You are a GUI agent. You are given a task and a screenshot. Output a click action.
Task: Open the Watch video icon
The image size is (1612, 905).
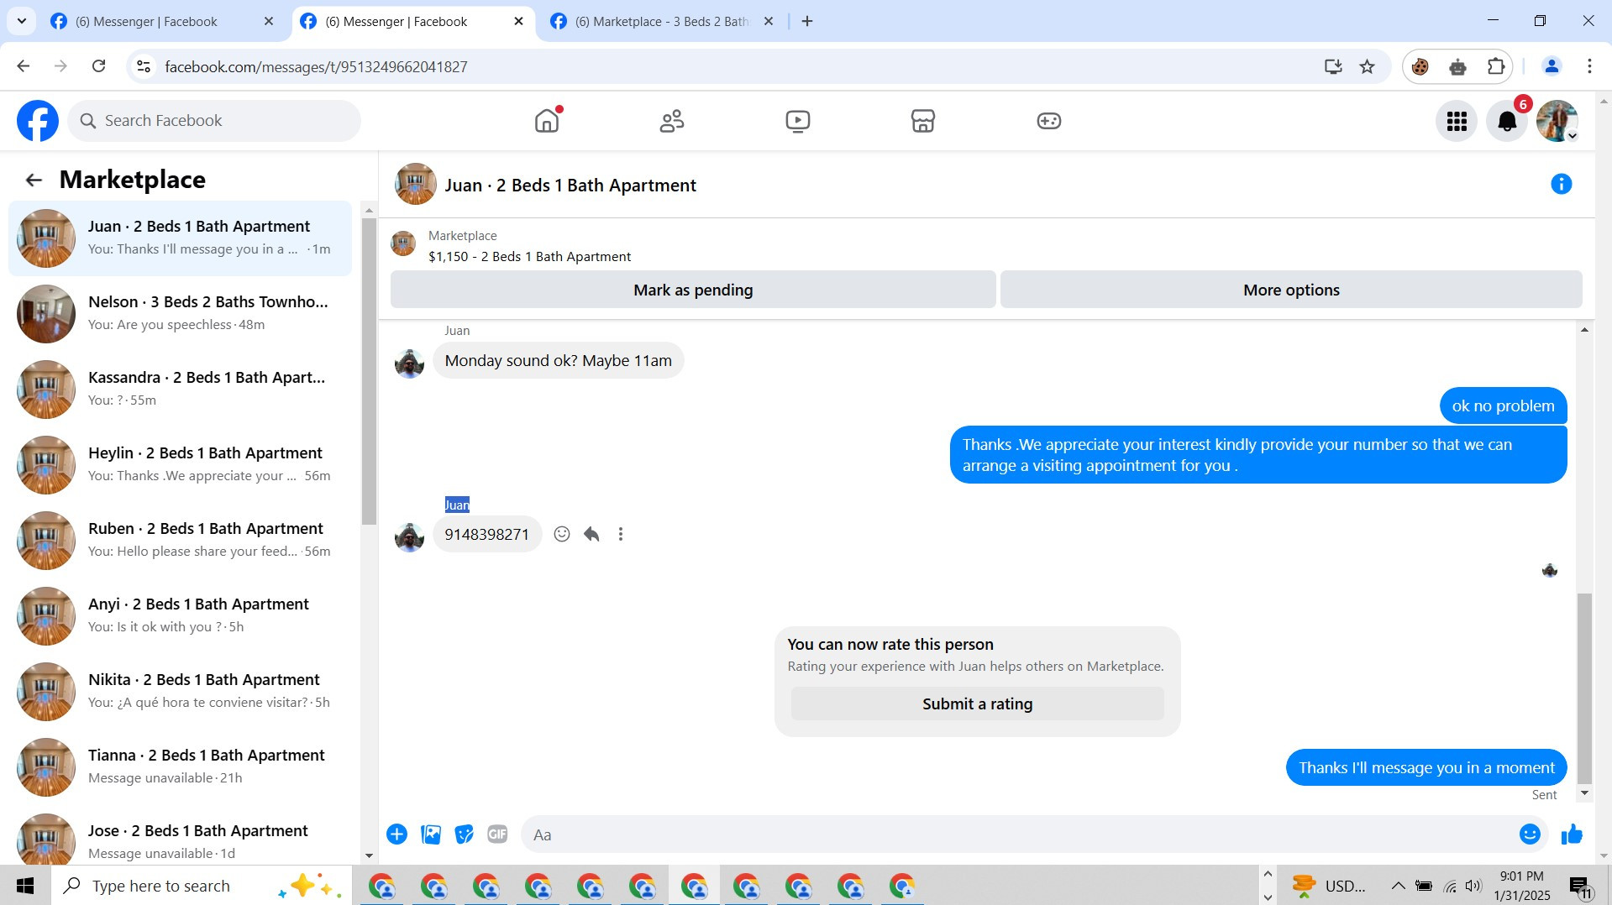[x=797, y=121]
